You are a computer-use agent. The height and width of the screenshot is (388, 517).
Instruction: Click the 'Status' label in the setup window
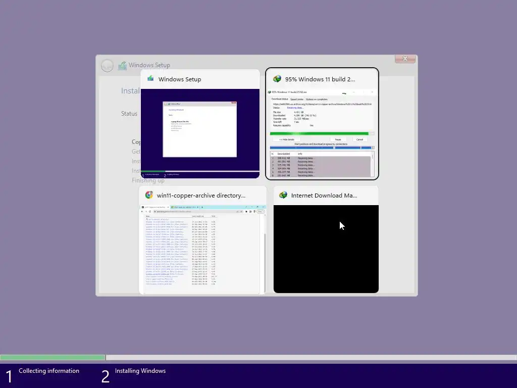coord(129,114)
